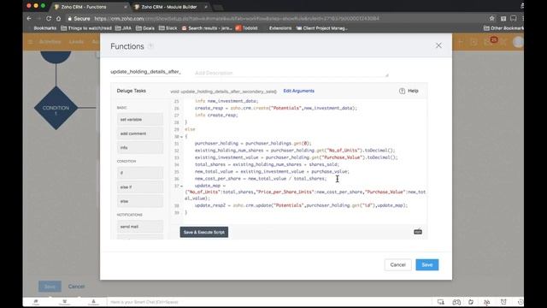Click the user avatar in the CRM header
The height and width of the screenshot is (308, 547).
click(x=518, y=42)
